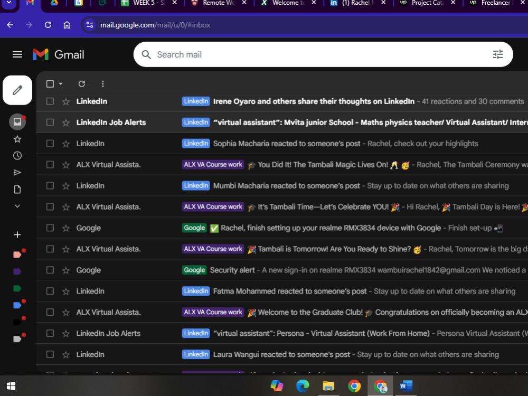Image resolution: width=528 pixels, height=396 pixels.
Task: Click the search magnifier icon
Action: (146, 54)
